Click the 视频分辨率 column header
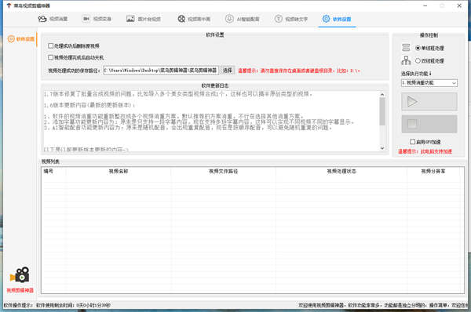The image size is (471, 312). tap(433, 172)
